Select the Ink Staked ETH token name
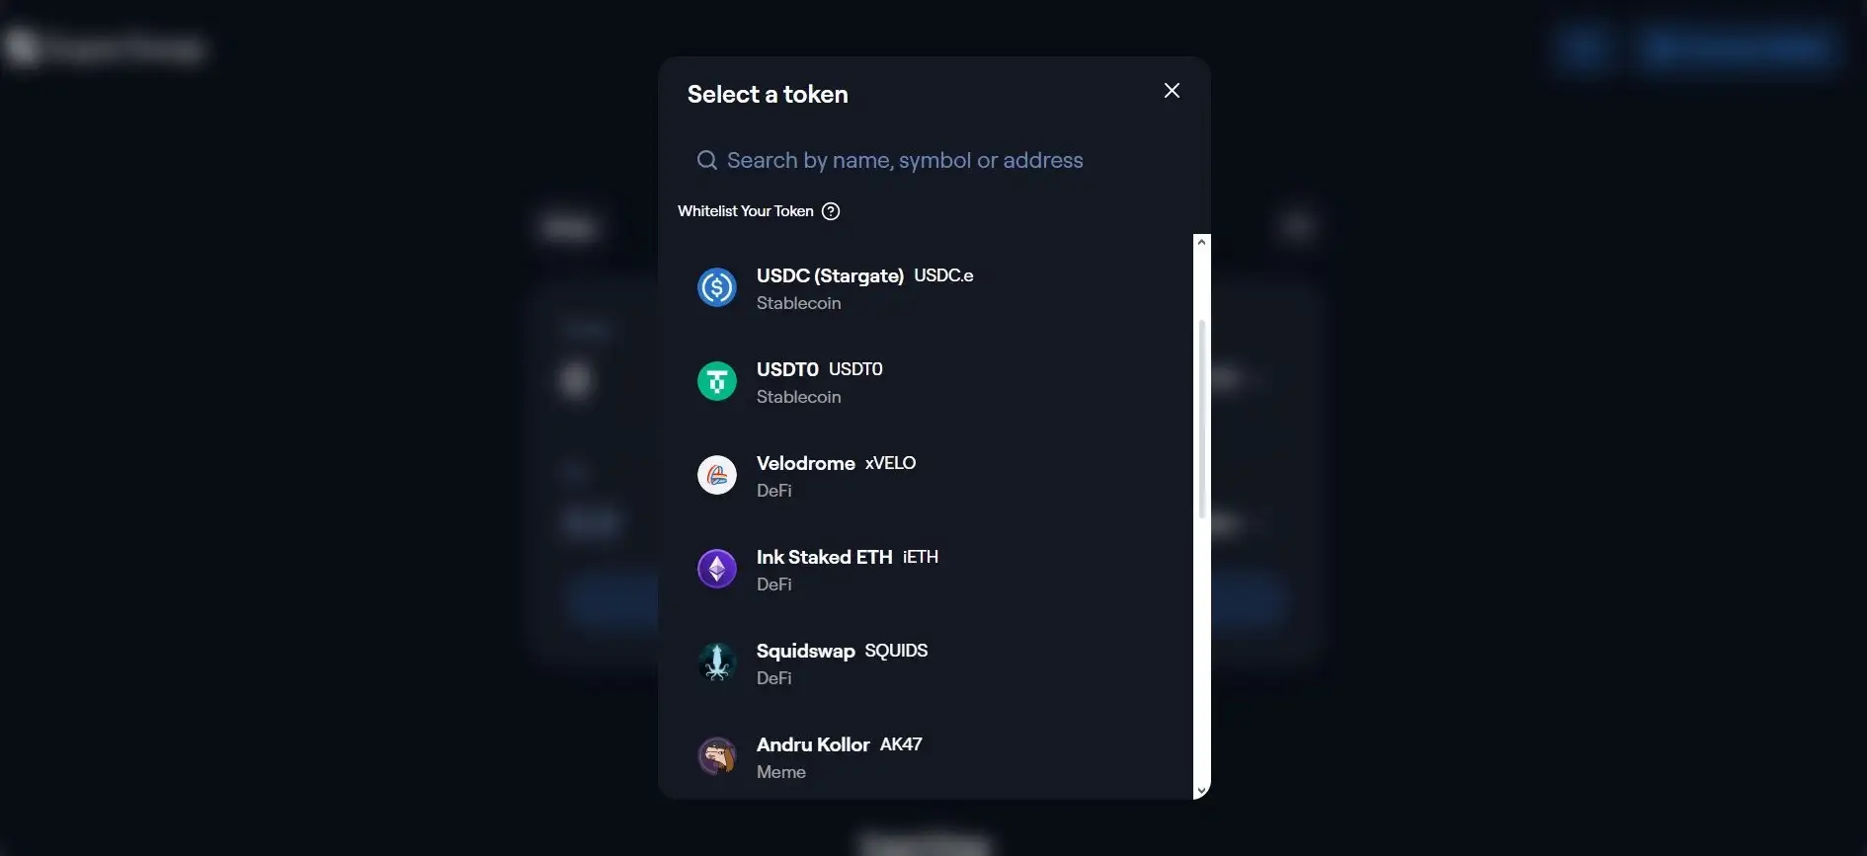 (x=824, y=557)
